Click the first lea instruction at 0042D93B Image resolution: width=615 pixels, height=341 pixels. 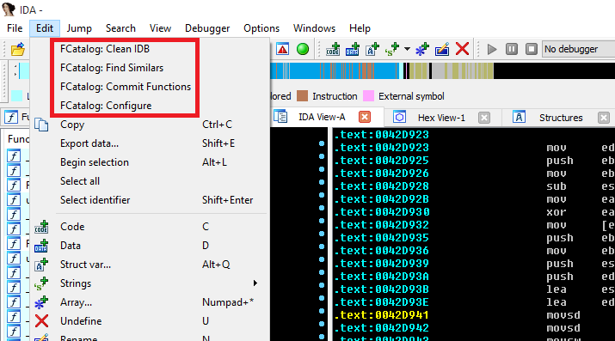[x=557, y=289]
